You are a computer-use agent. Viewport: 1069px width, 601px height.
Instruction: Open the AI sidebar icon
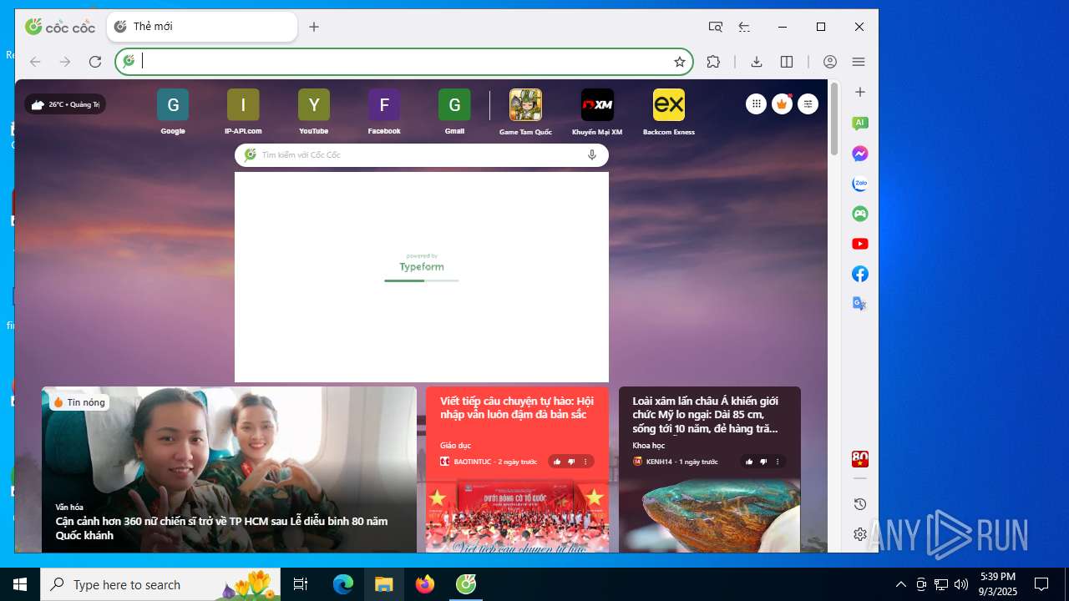tap(860, 124)
